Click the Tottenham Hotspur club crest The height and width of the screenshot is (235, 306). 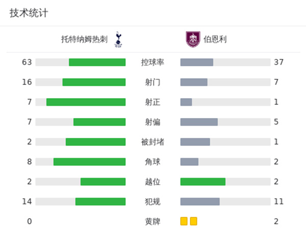[118, 39]
